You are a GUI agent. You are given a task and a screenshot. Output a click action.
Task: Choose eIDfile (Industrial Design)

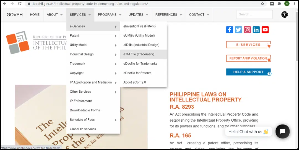(x=143, y=45)
